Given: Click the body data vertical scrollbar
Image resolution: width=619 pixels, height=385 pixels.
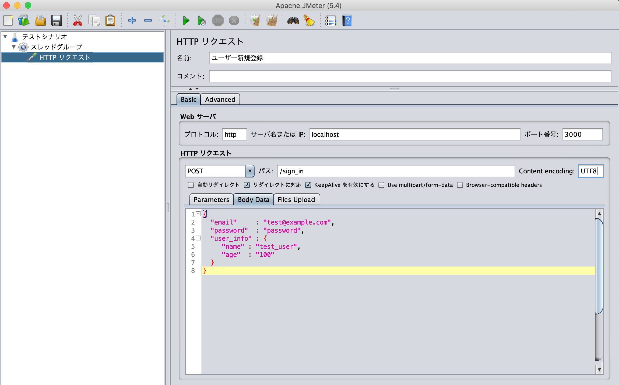Looking at the screenshot, I should (599, 266).
